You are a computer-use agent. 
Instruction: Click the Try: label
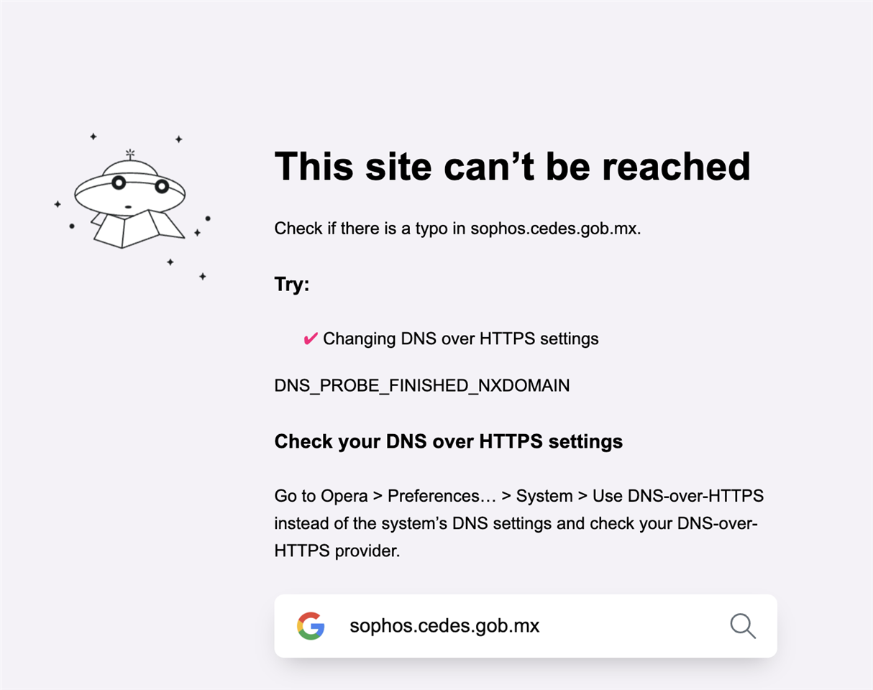point(292,285)
